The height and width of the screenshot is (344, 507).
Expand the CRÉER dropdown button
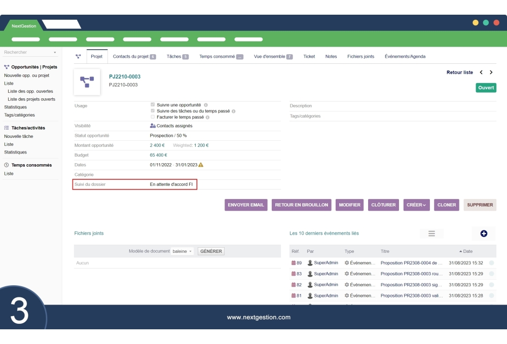point(424,205)
